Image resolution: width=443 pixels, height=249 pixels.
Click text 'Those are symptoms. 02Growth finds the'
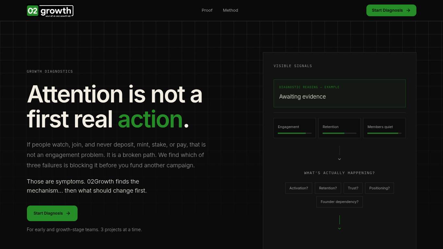point(83,182)
